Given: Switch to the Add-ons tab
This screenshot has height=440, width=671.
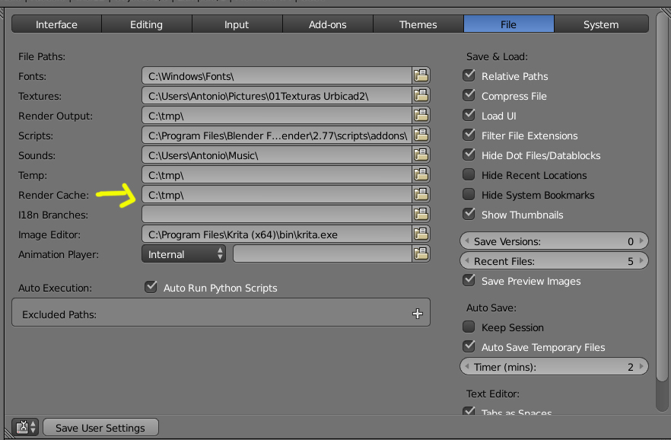Looking at the screenshot, I should (x=327, y=24).
